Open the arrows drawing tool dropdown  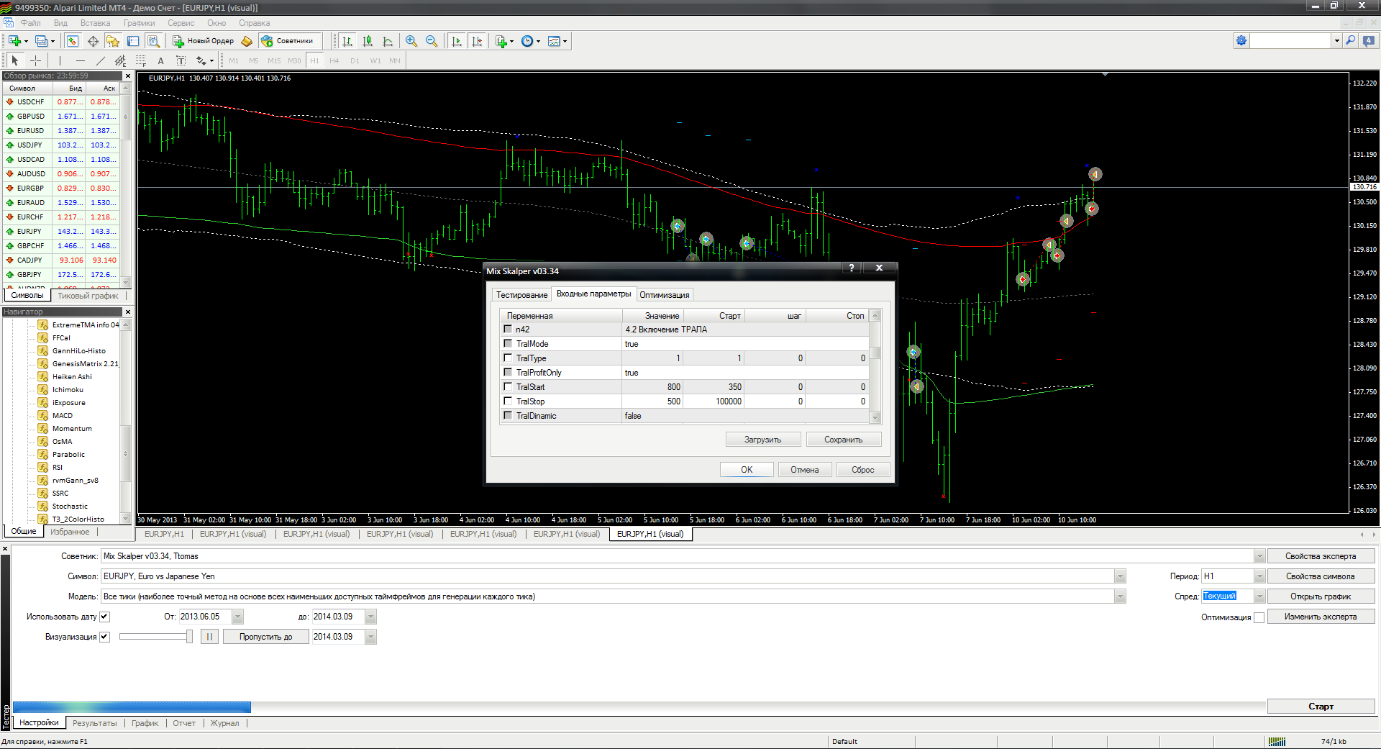(211, 60)
